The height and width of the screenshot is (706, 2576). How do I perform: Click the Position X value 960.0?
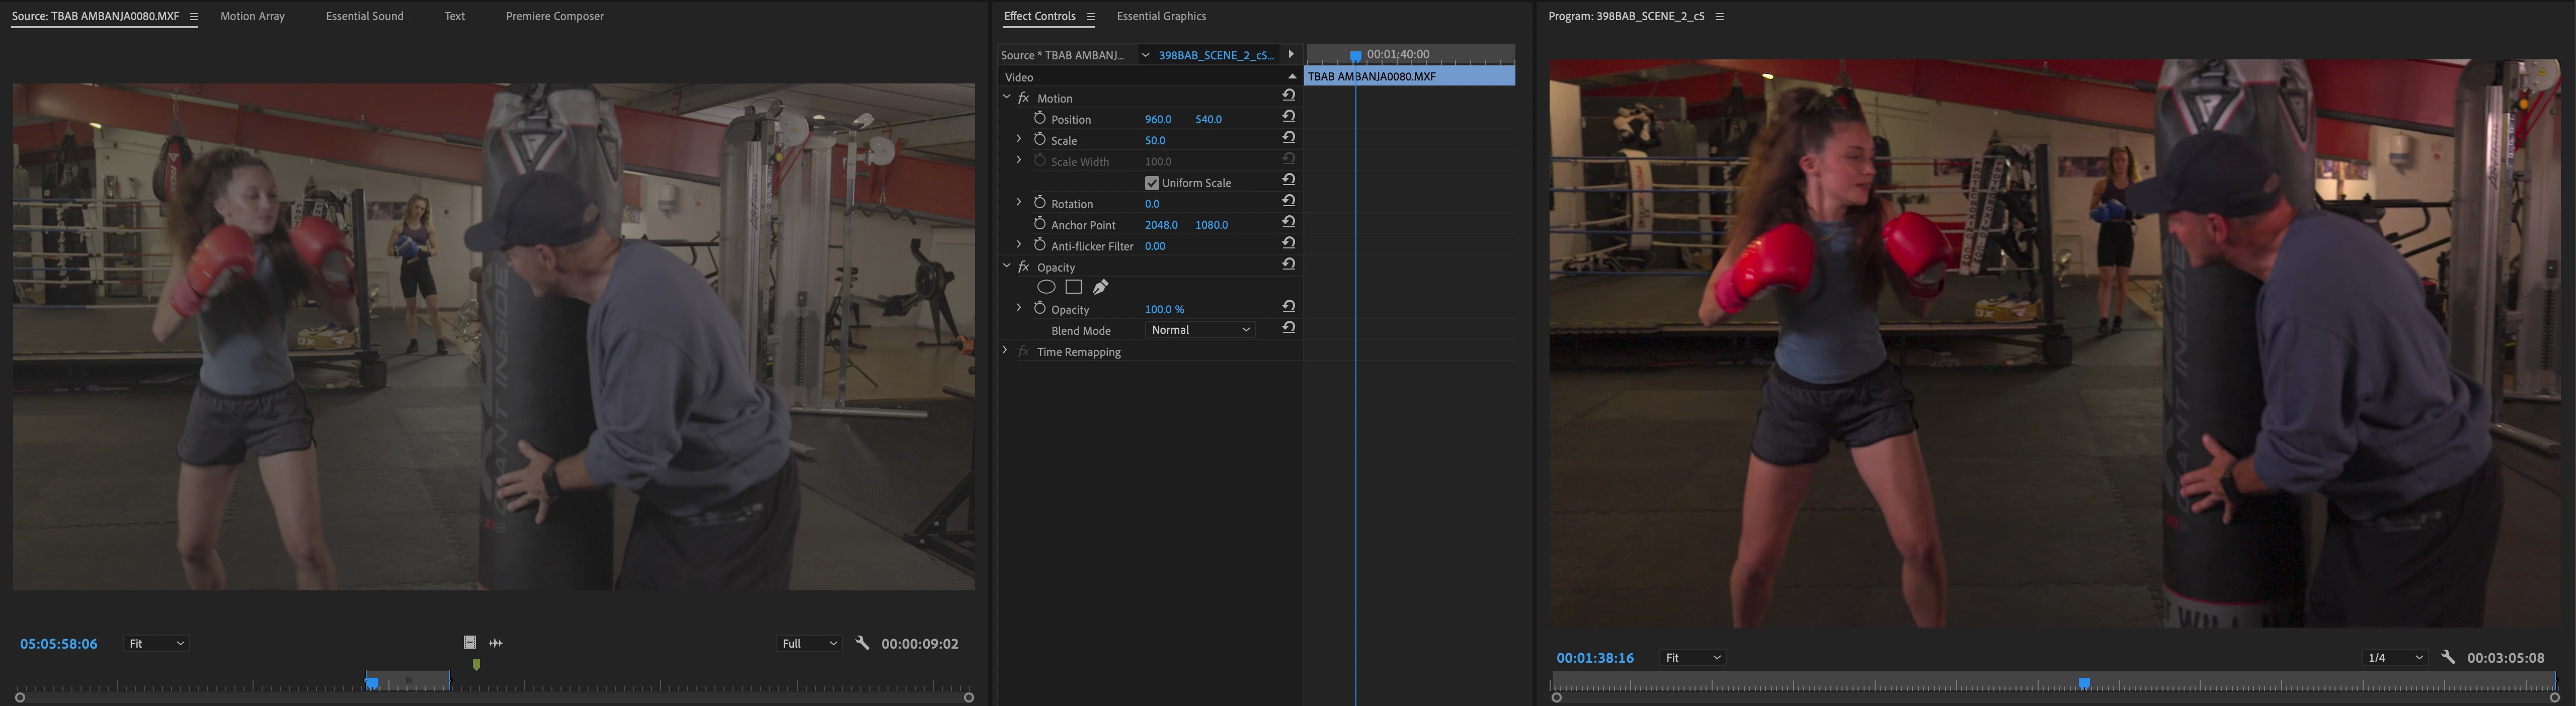click(1157, 119)
